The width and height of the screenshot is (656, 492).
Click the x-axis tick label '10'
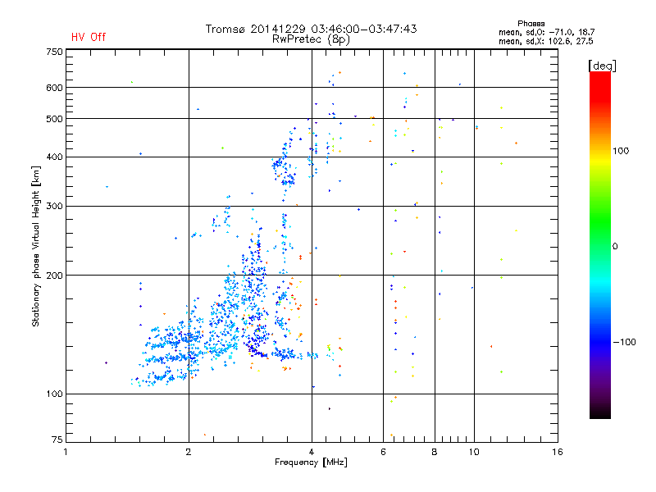[x=474, y=452]
